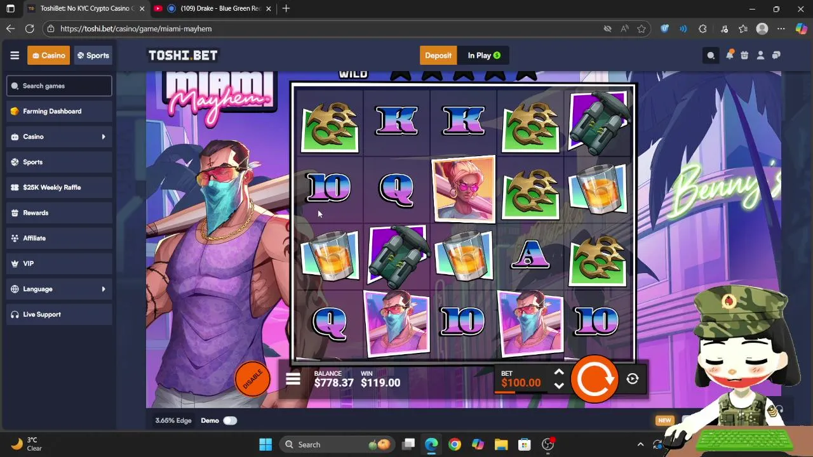Click the A symbol on reels

(x=530, y=256)
